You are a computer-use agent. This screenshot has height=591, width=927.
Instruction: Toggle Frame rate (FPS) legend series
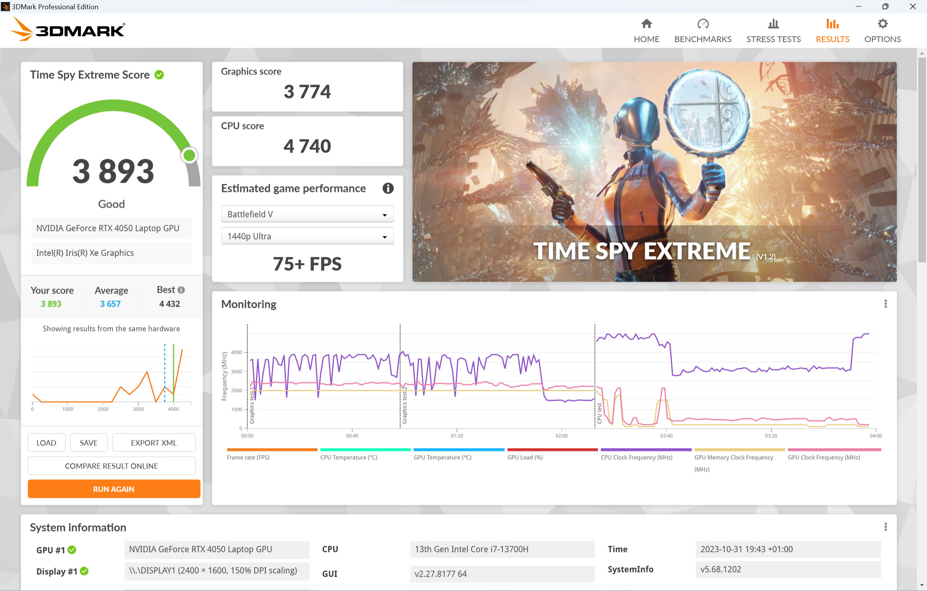pos(248,457)
